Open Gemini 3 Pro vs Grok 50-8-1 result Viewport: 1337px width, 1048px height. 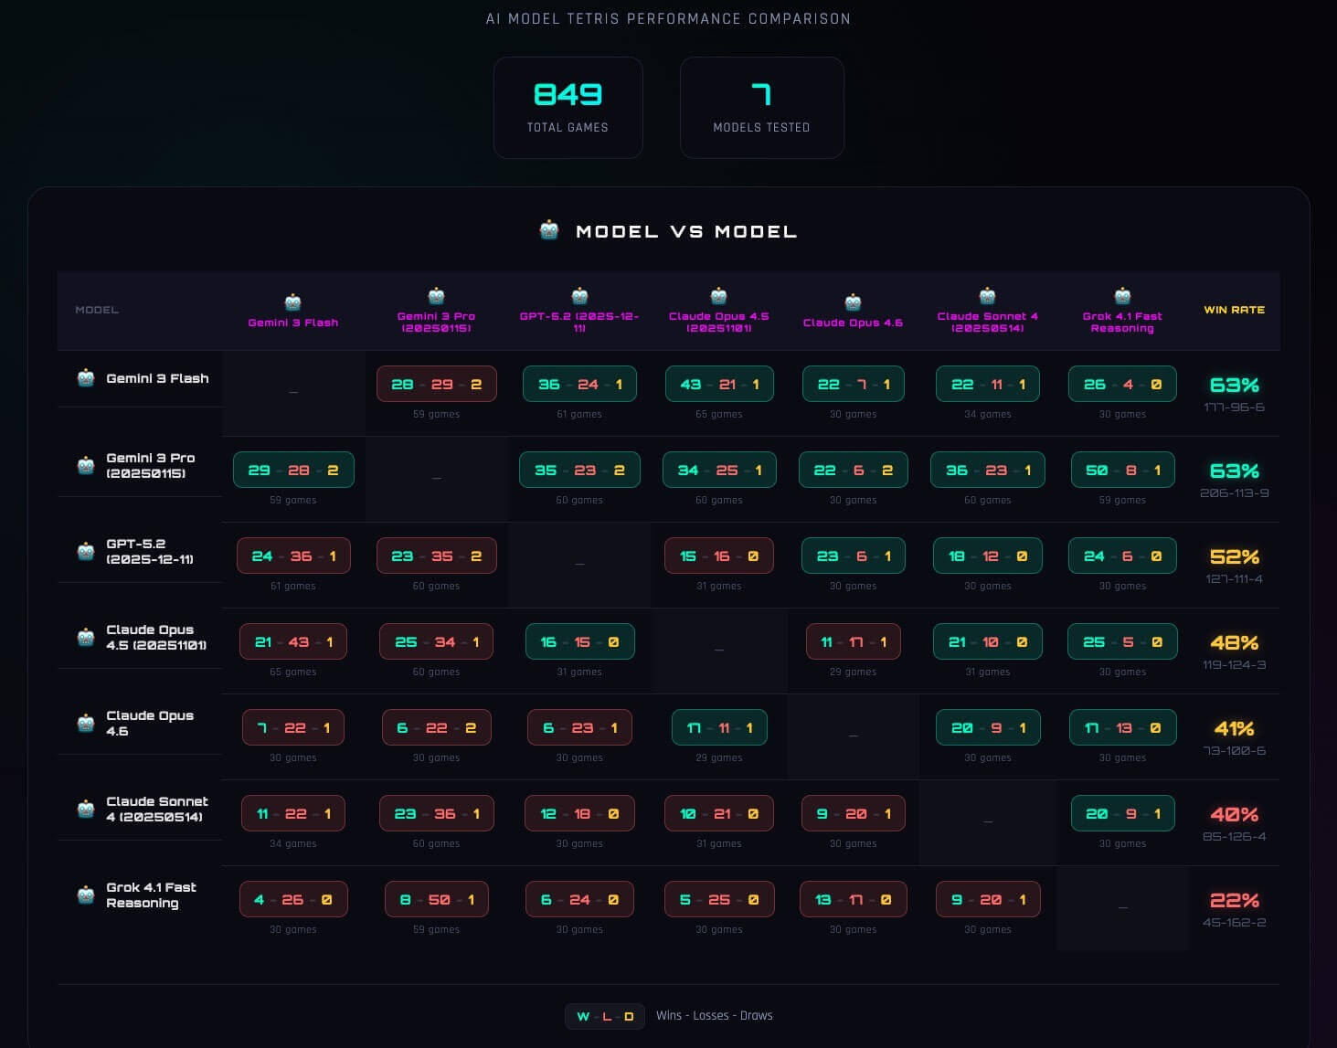pos(1122,471)
